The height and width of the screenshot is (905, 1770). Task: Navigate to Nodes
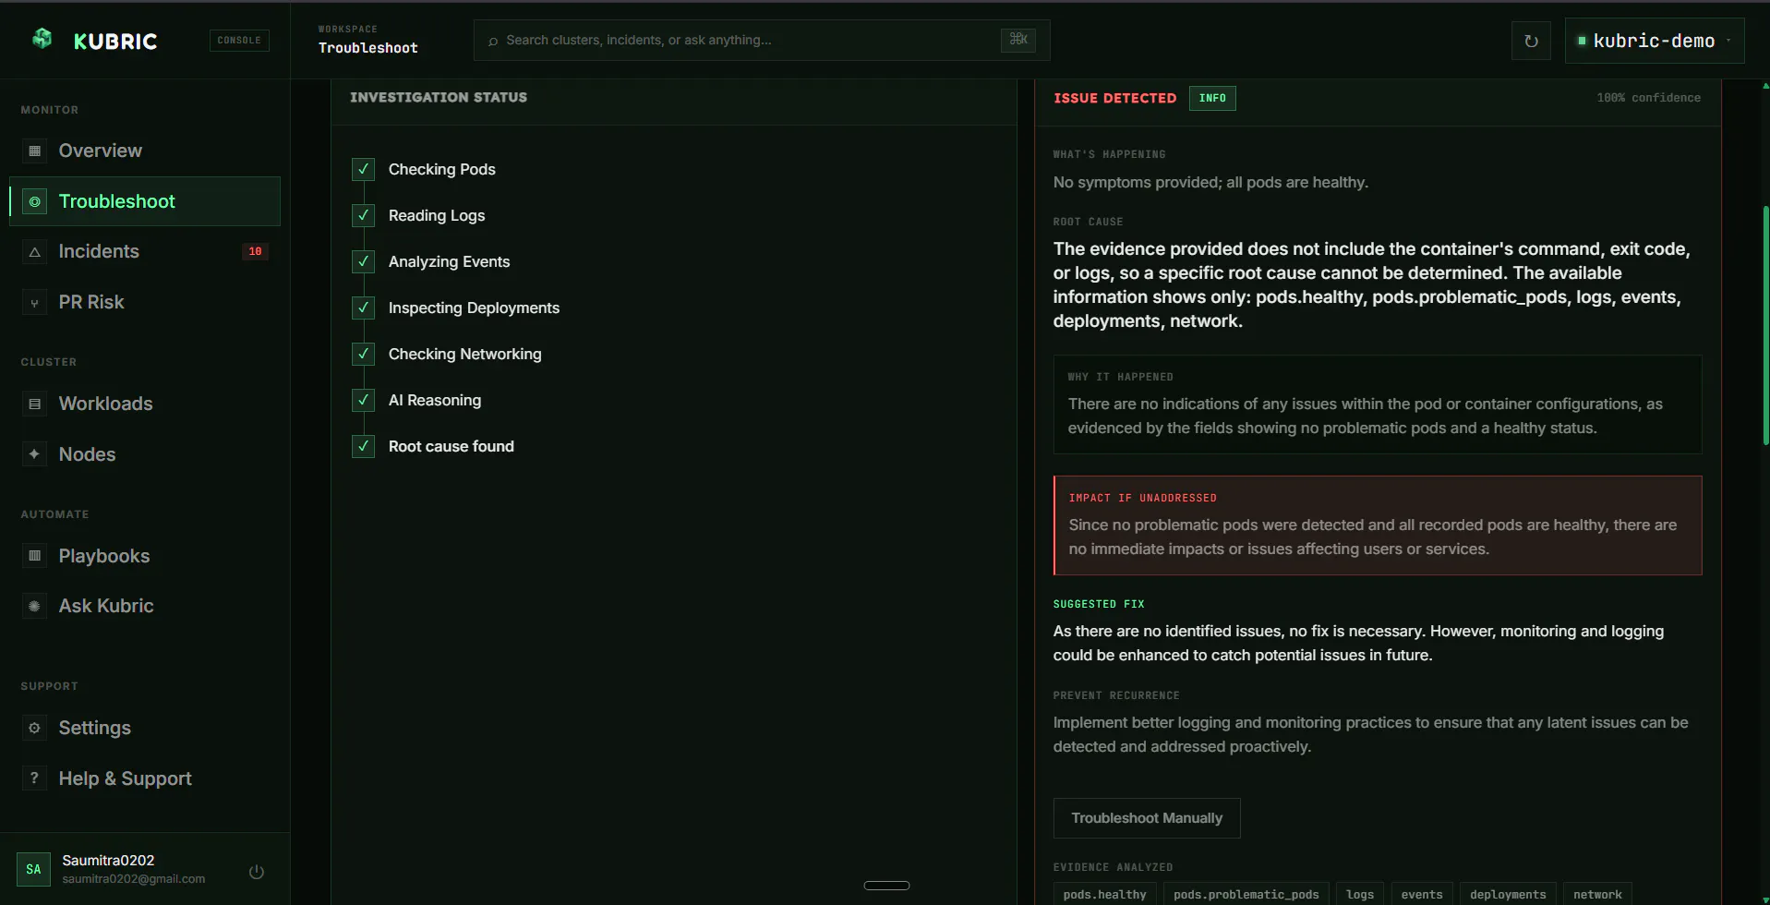(145, 454)
